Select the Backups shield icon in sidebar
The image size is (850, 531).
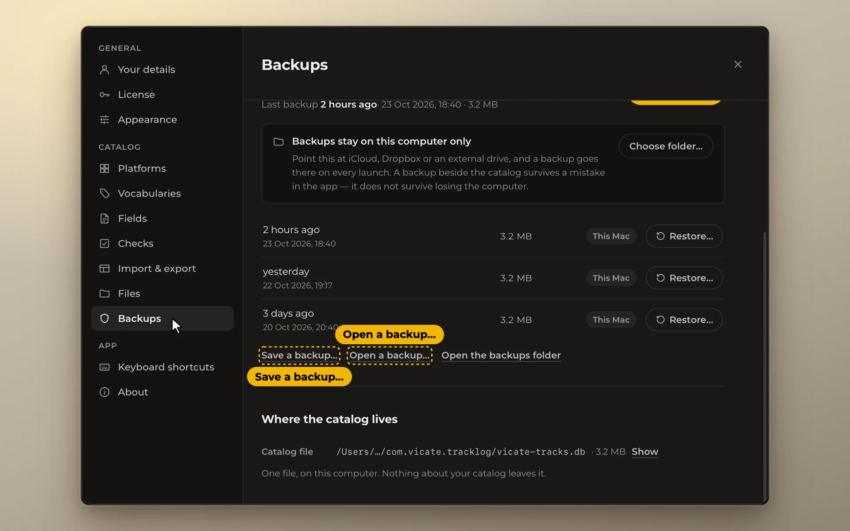(x=104, y=319)
